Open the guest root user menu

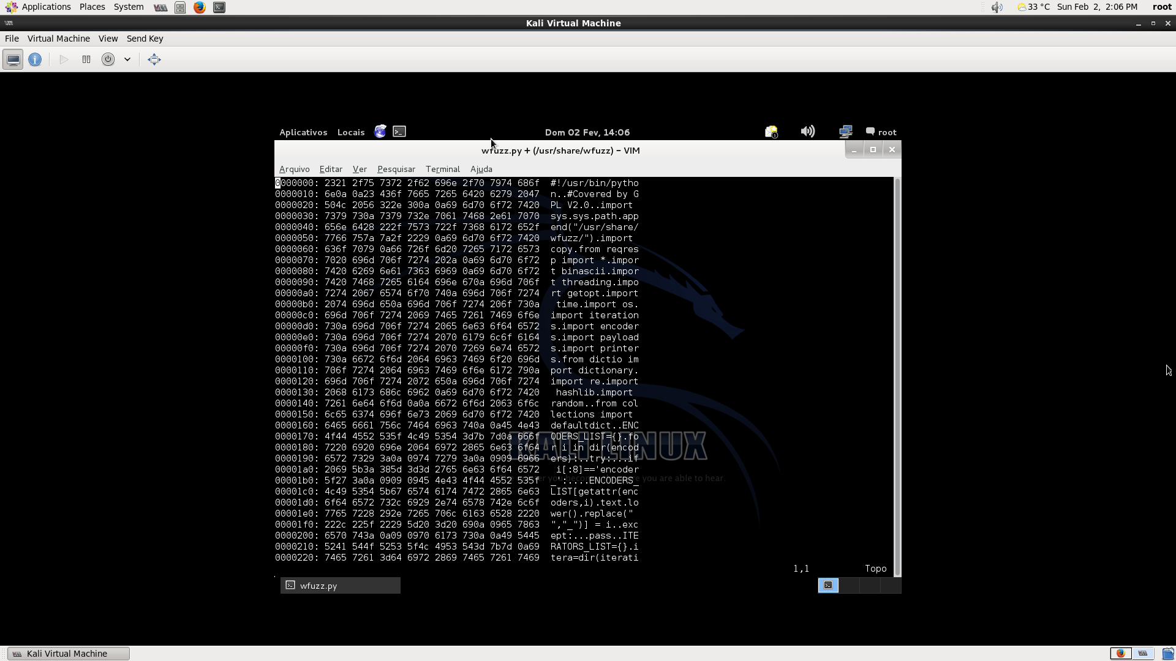tap(881, 132)
